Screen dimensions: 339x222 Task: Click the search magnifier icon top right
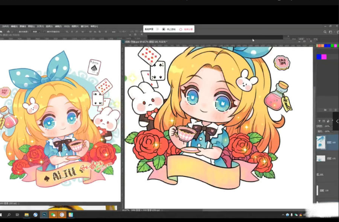325,32
